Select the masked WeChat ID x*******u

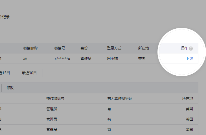point(62,58)
